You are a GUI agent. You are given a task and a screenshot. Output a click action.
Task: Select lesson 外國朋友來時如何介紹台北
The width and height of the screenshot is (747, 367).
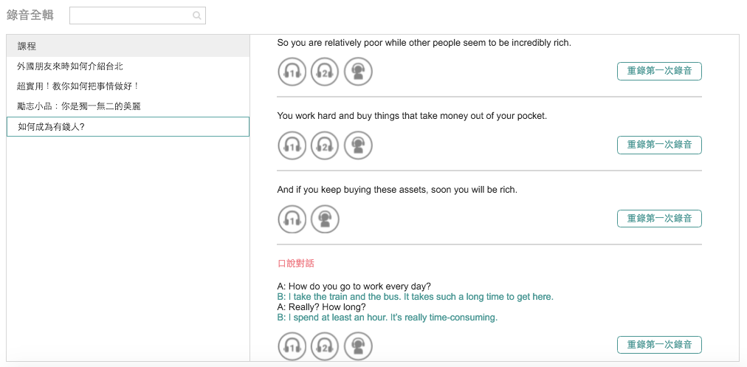pyautogui.click(x=70, y=66)
